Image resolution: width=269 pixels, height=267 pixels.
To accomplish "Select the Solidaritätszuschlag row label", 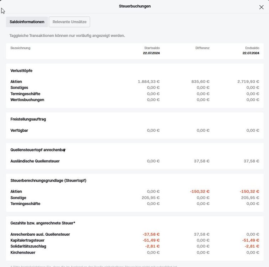I will (28, 246).
